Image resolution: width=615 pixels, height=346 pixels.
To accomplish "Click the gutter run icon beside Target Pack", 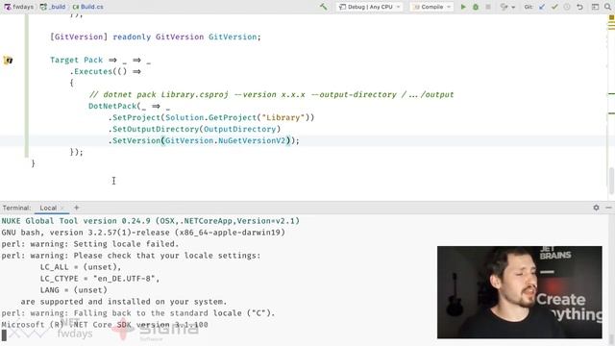I will pos(9,60).
